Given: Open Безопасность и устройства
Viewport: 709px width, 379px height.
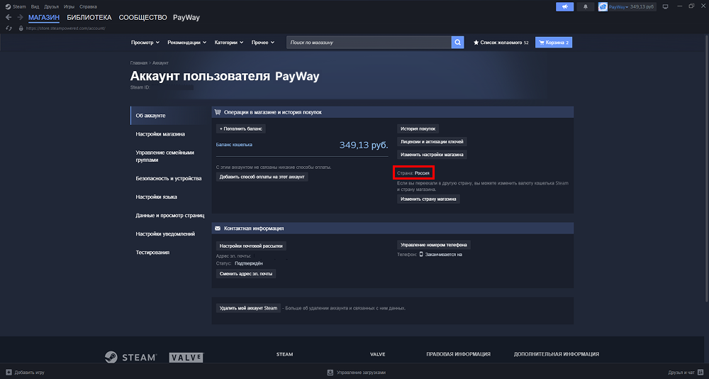Looking at the screenshot, I should click(168, 178).
